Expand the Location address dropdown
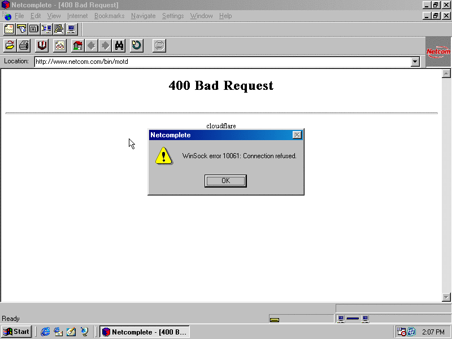Viewport: 452px width, 339px height. [415, 62]
